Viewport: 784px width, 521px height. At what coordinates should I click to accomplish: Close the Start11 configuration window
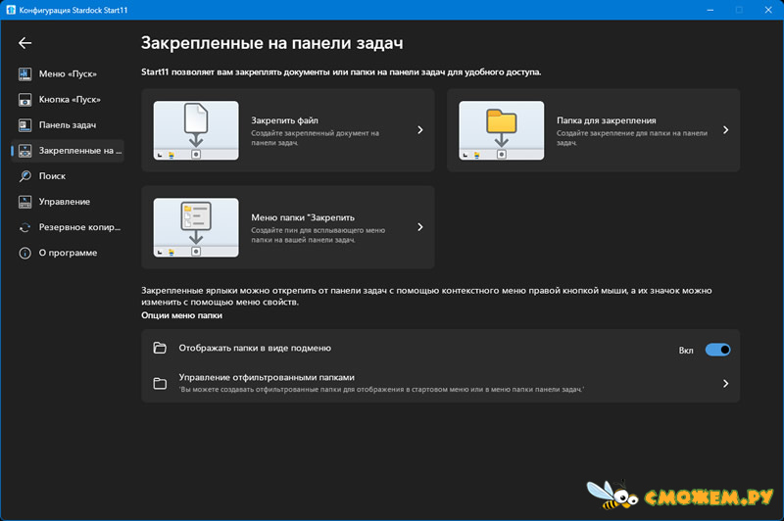768,10
